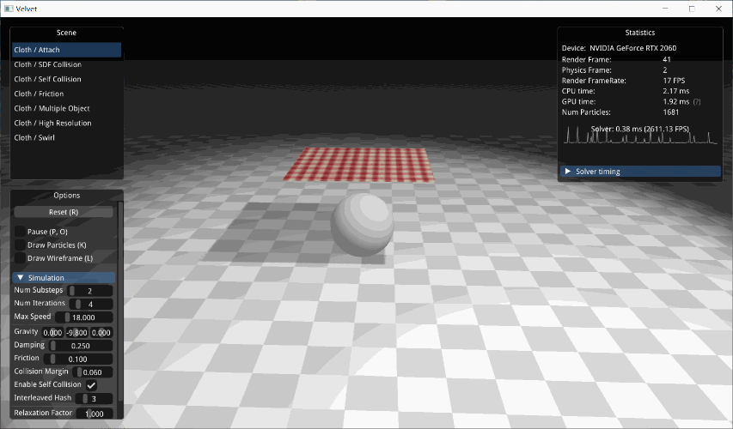Disable Enable Self Collision checkbox
The height and width of the screenshot is (429, 733).
[91, 385]
